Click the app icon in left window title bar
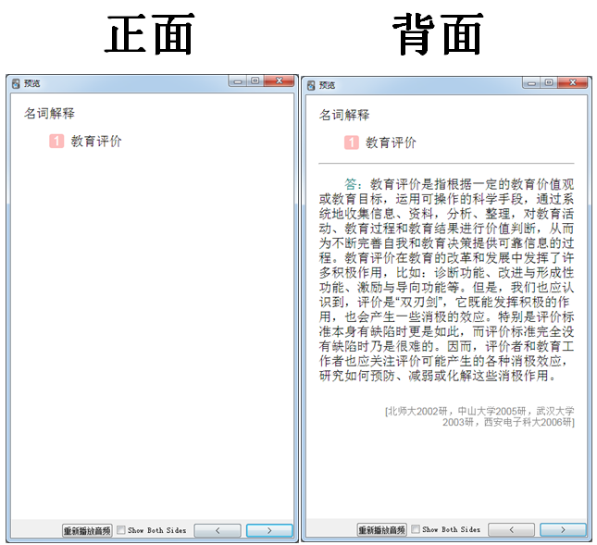The width and height of the screenshot is (597, 545). pyautogui.click(x=16, y=83)
